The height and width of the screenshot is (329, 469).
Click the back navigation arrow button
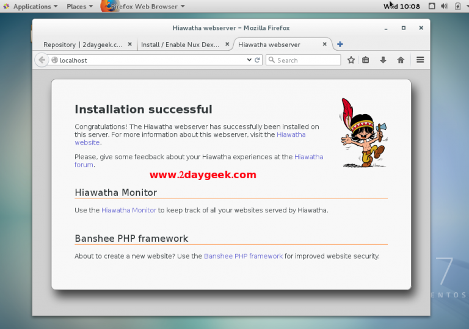click(x=42, y=60)
